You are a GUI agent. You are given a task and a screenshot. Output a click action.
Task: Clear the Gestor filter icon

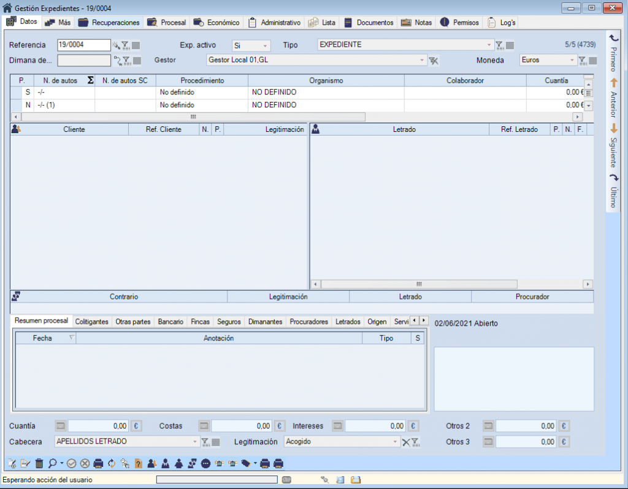(434, 60)
